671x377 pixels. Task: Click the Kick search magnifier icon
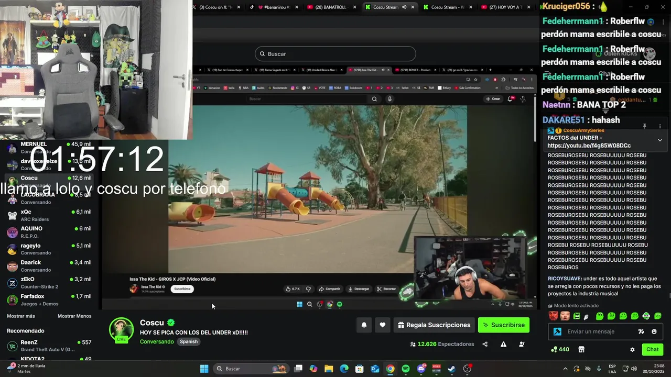click(x=262, y=54)
